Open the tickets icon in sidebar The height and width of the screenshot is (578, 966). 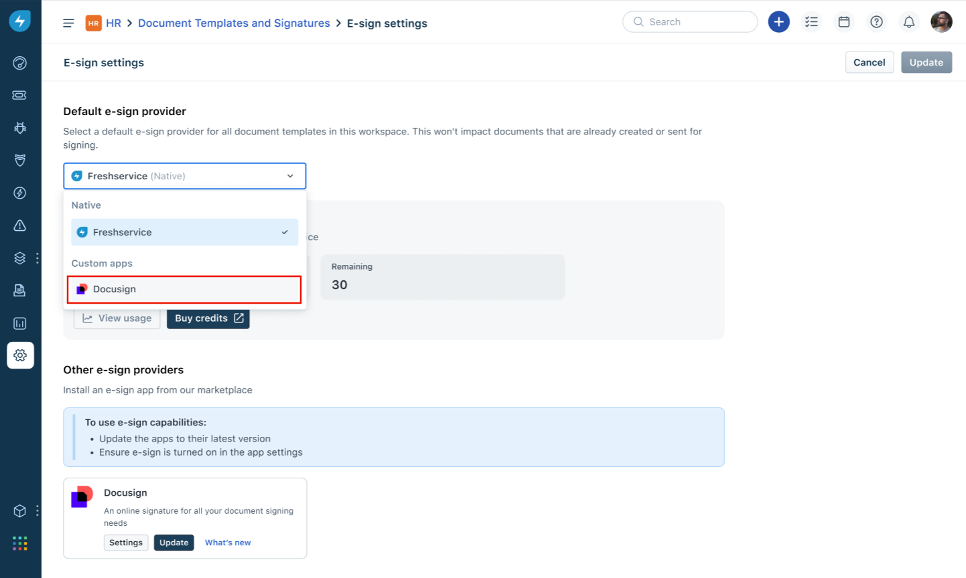[20, 95]
